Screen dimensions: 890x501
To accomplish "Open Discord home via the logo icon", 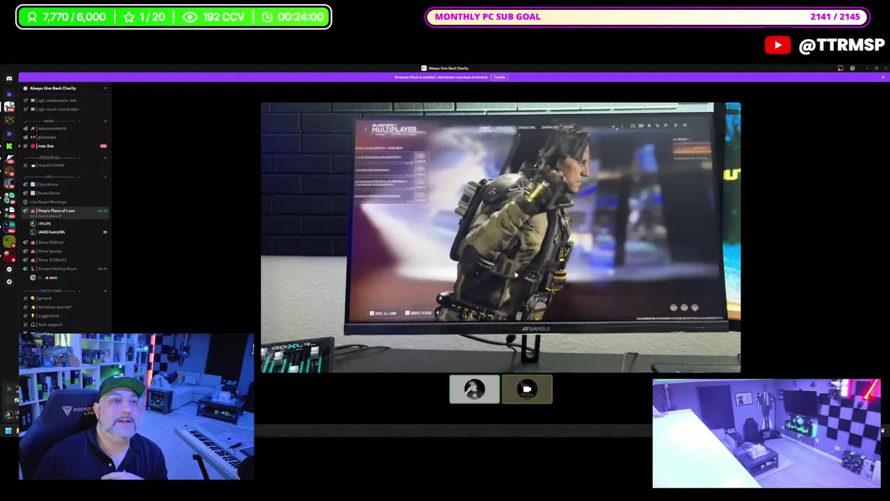I will pos(9,79).
